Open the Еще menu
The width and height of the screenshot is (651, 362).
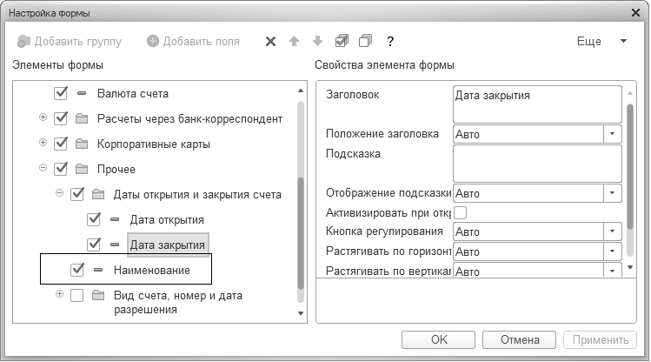click(x=601, y=41)
